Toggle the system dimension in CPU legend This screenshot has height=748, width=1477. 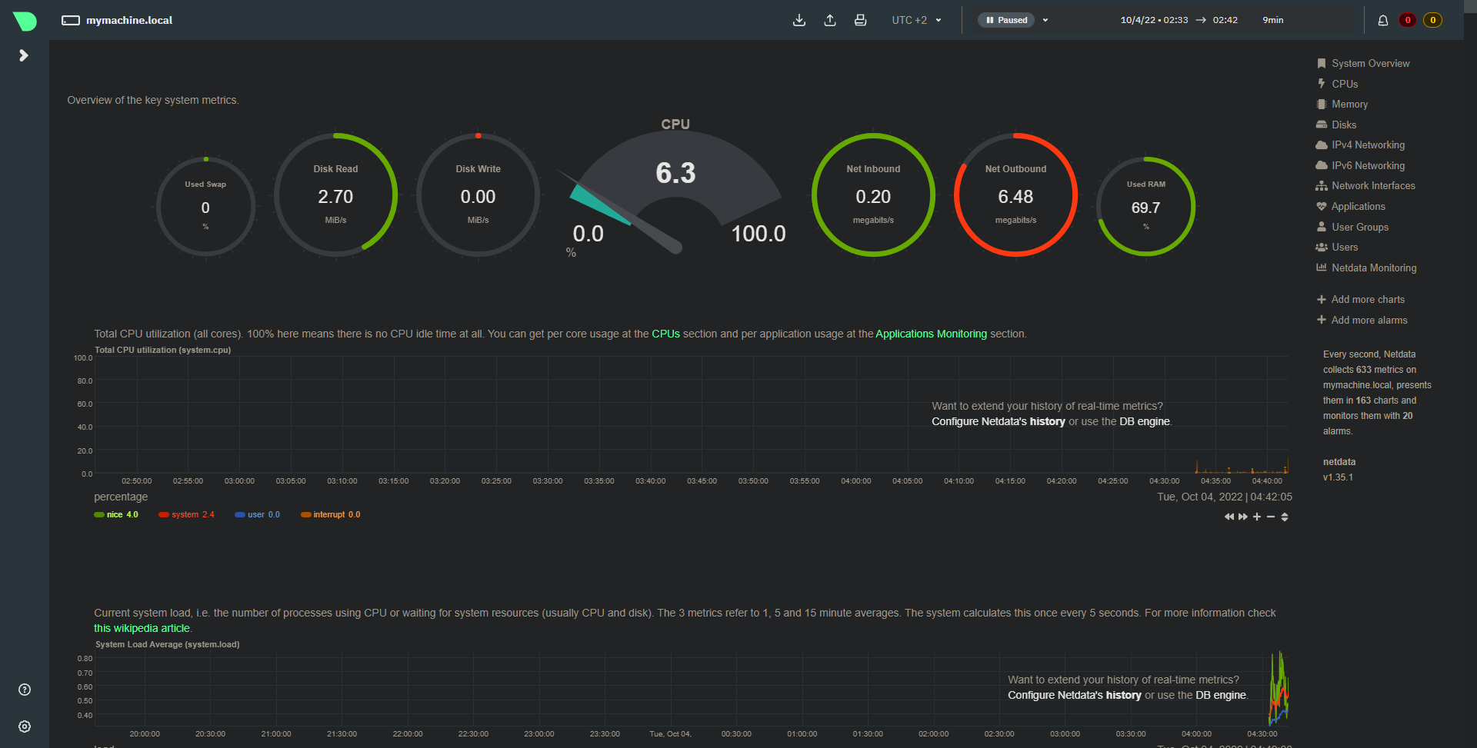point(185,515)
